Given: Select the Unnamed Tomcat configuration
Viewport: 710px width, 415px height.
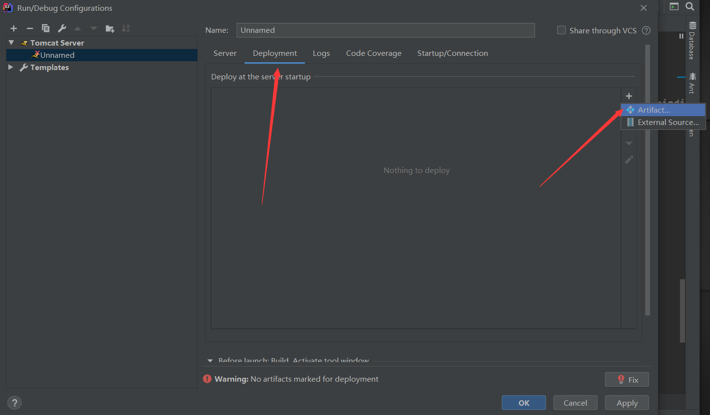Looking at the screenshot, I should tap(102, 55).
